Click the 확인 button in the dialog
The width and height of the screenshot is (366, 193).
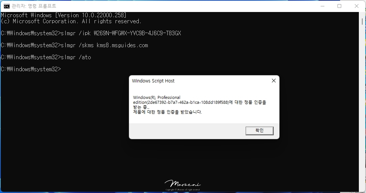(x=259, y=131)
